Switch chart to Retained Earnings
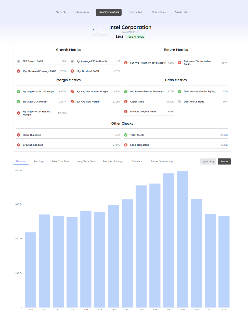 click(x=113, y=161)
